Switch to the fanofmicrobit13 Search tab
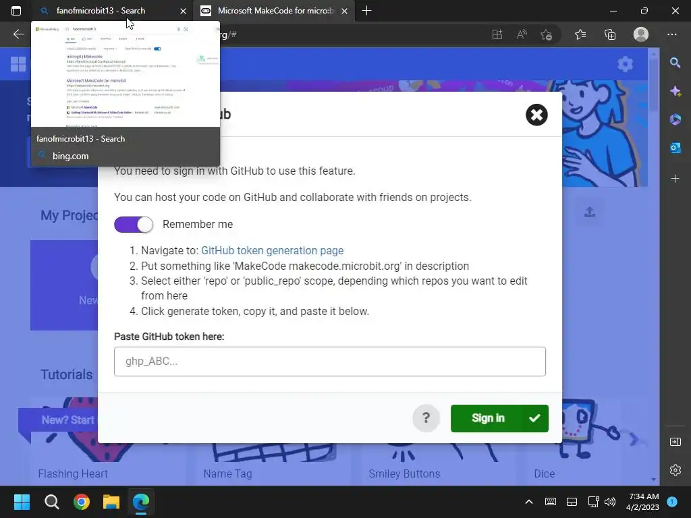 pos(106,11)
